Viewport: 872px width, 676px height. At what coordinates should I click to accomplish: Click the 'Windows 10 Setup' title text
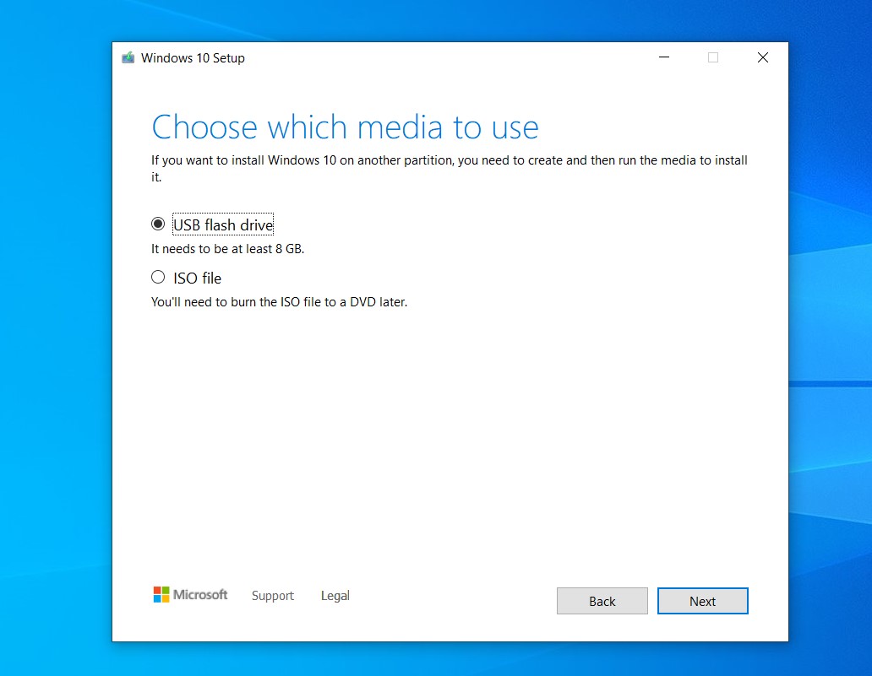(193, 57)
